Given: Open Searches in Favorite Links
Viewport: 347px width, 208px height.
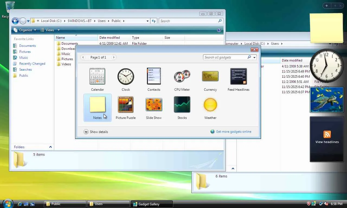Looking at the screenshot, I should [x=22, y=70].
